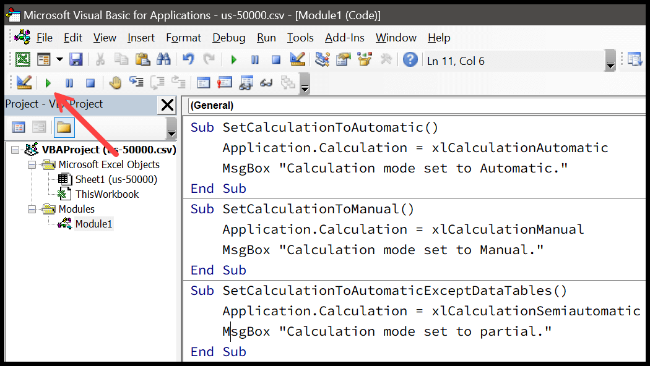Collapse the VBAProject (us-50000.csv) node
Screen dimensions: 650x366
click(15, 150)
